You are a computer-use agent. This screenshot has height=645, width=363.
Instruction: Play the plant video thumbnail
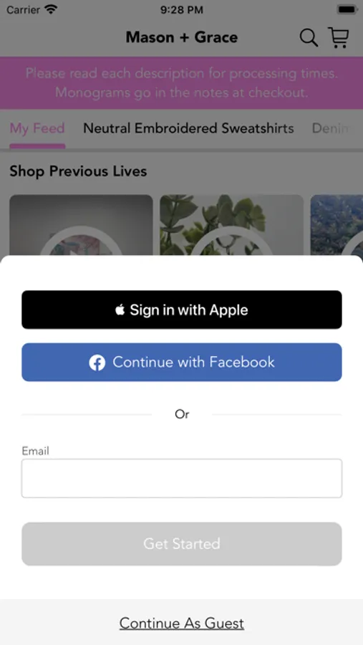coord(231,224)
